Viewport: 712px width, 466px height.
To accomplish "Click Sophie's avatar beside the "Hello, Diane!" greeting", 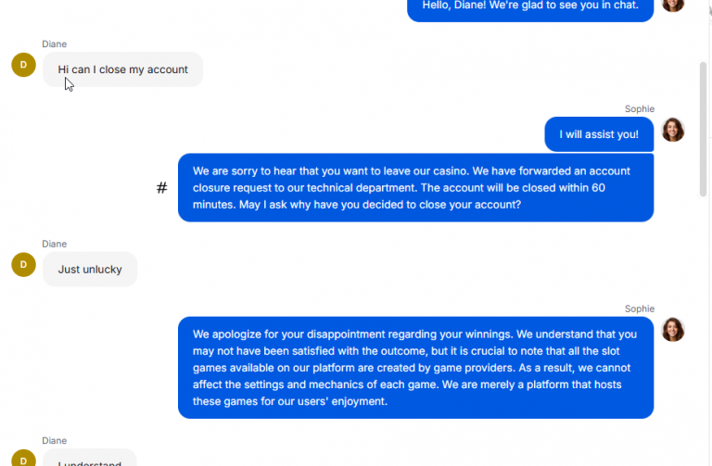I will click(x=673, y=6).
